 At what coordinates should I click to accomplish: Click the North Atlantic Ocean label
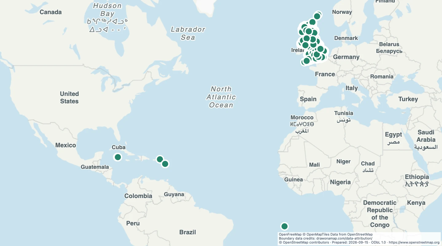coord(221,97)
